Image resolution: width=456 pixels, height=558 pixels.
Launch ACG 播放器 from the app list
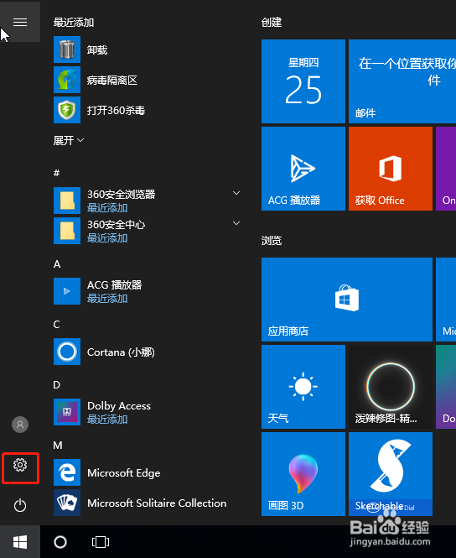pos(147,291)
